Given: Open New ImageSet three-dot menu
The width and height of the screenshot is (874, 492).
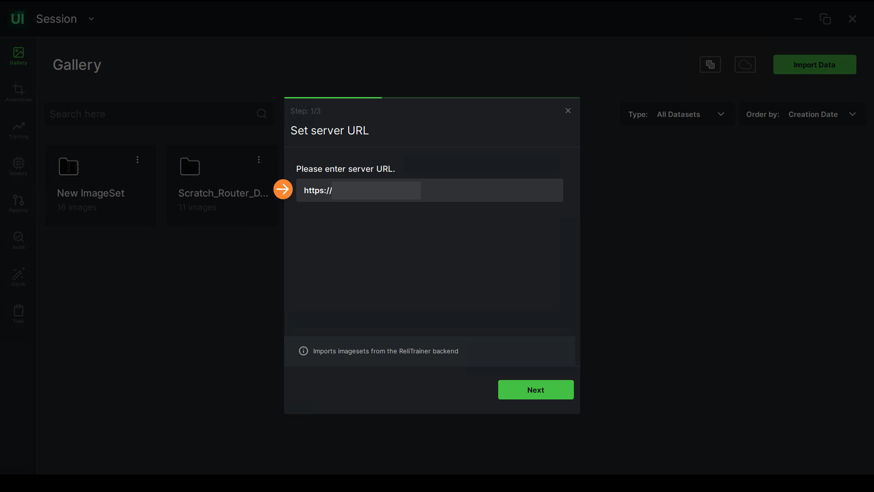Looking at the screenshot, I should 137,160.
